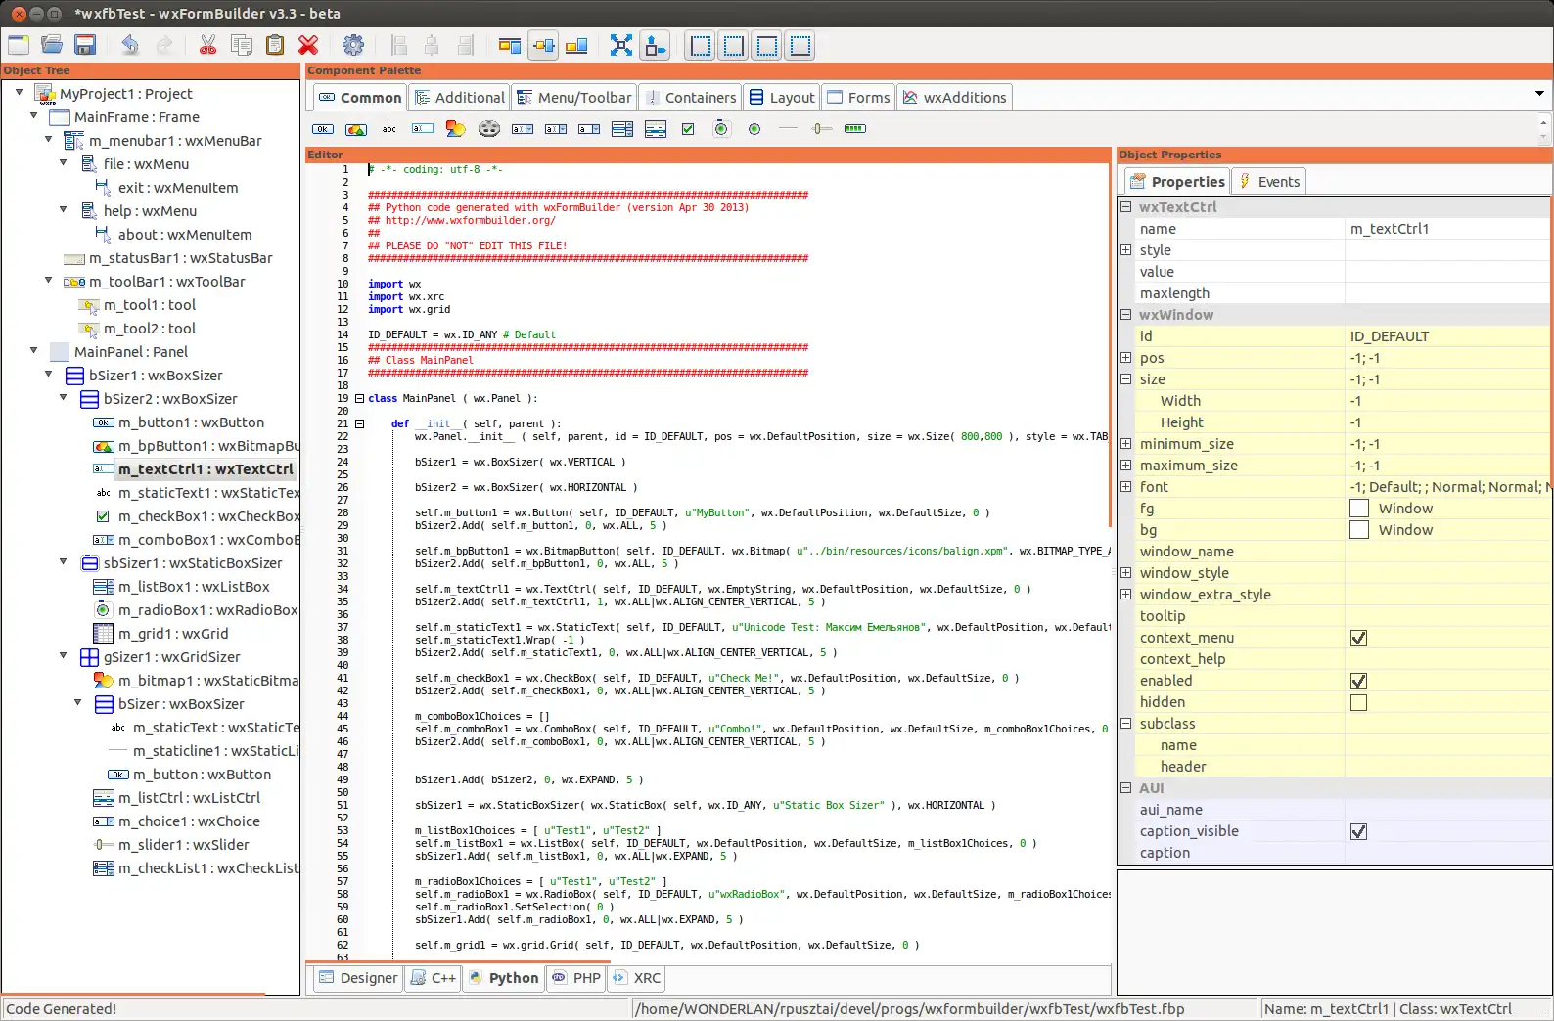Collapse the sbSizer1 node in Object Tree
1554x1021 pixels.
tap(64, 562)
